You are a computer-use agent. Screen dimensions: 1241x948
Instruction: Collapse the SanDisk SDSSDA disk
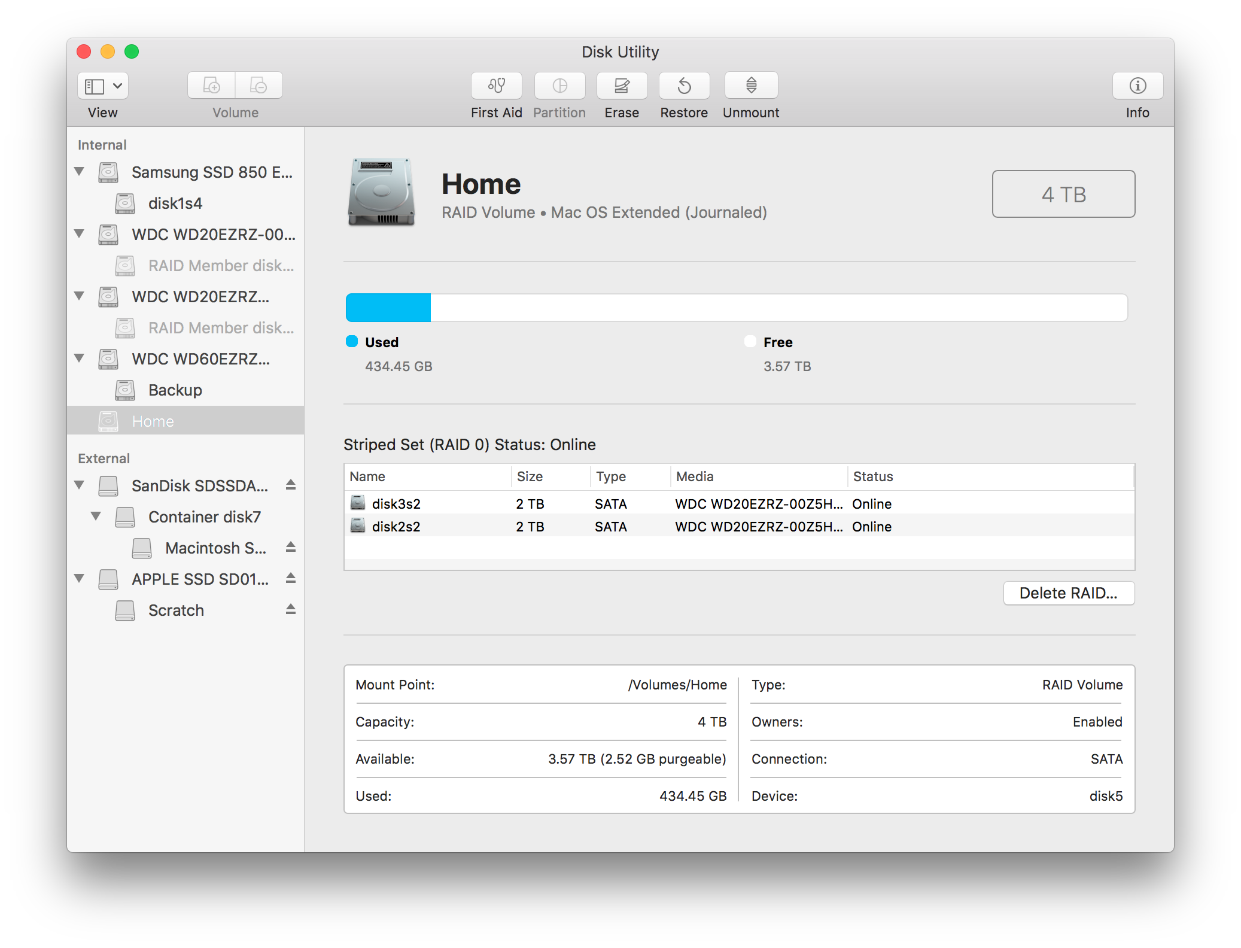click(x=79, y=485)
